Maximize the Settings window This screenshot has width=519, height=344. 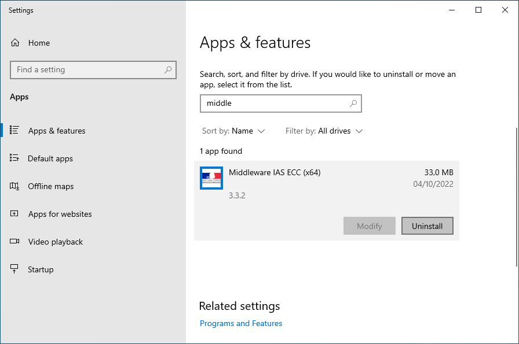pos(478,10)
